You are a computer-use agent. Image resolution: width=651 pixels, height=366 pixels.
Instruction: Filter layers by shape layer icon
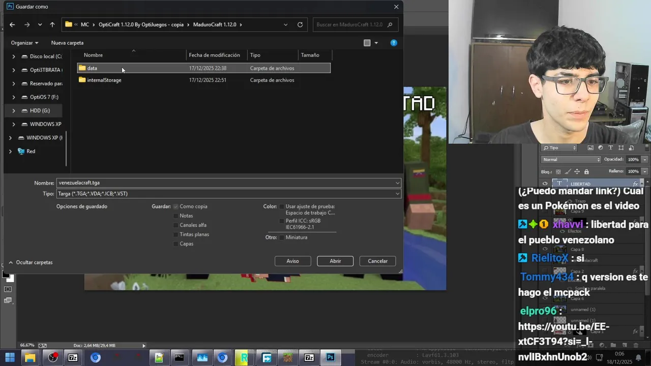(x=621, y=148)
